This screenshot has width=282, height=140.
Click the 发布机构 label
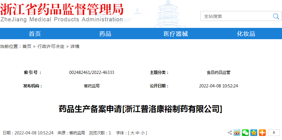click(33, 86)
